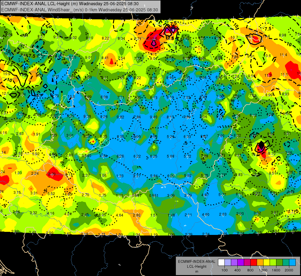Screen dimensions: 301x276
Task: Click the grid value 3.37
Action: coord(137,176)
